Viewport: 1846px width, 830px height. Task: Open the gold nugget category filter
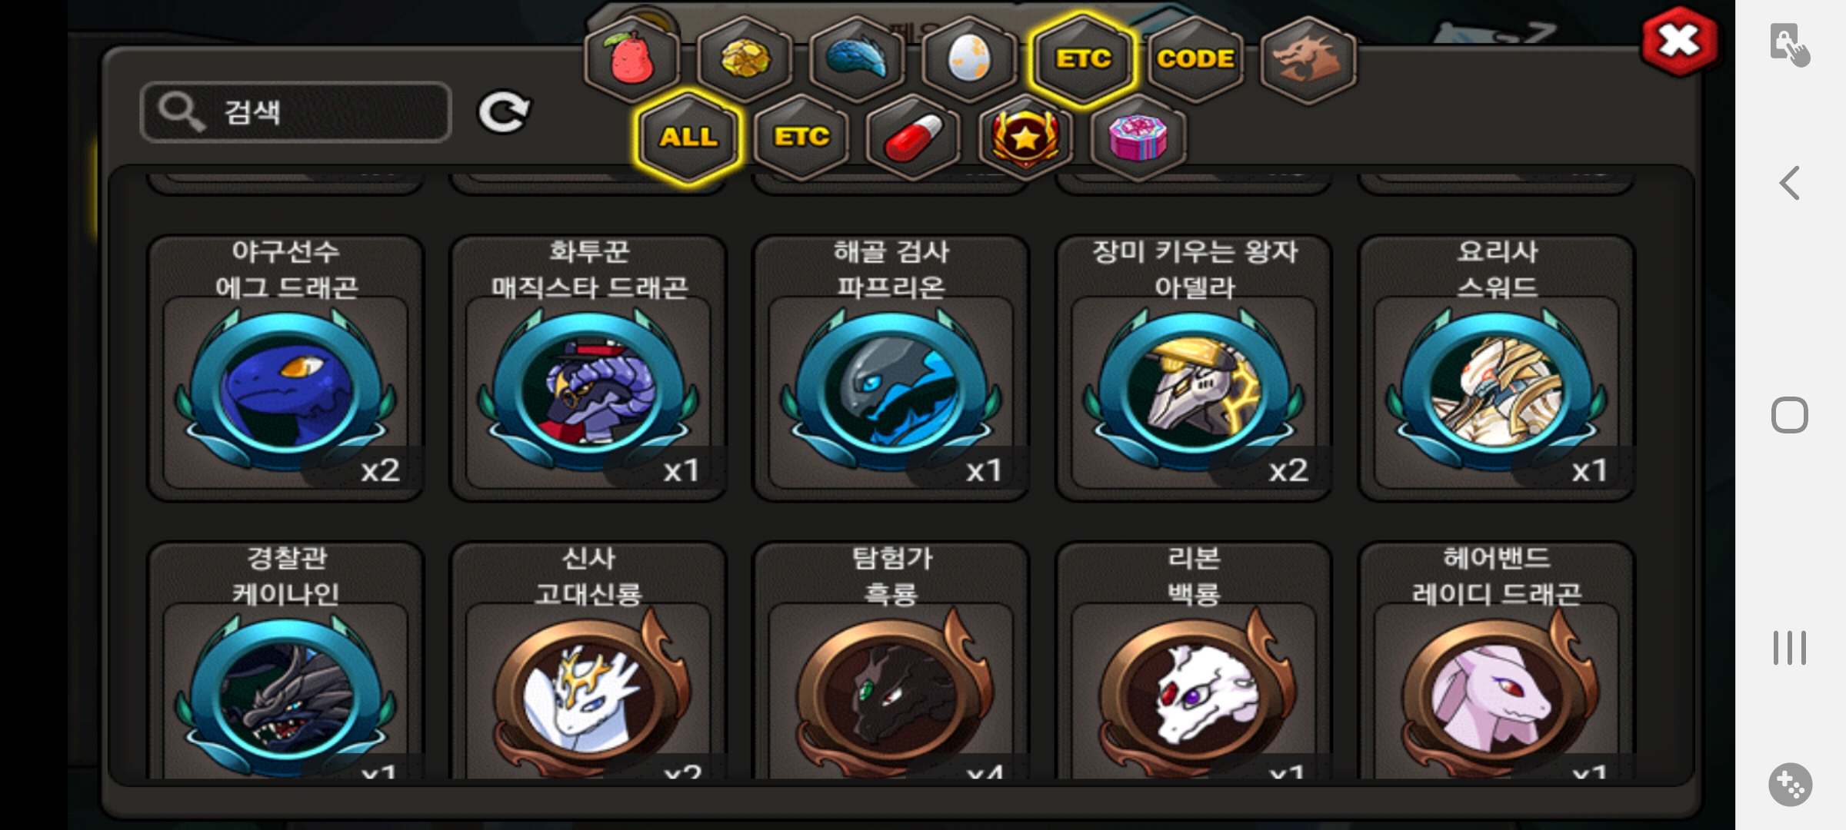[x=745, y=59]
